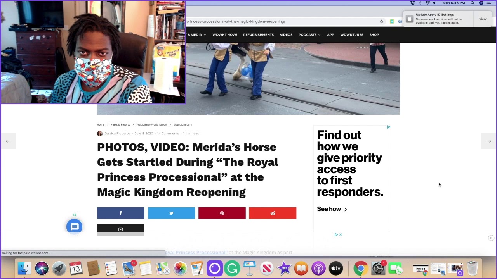
Task: Open author Jessica Figueroa's page
Action: [117, 133]
